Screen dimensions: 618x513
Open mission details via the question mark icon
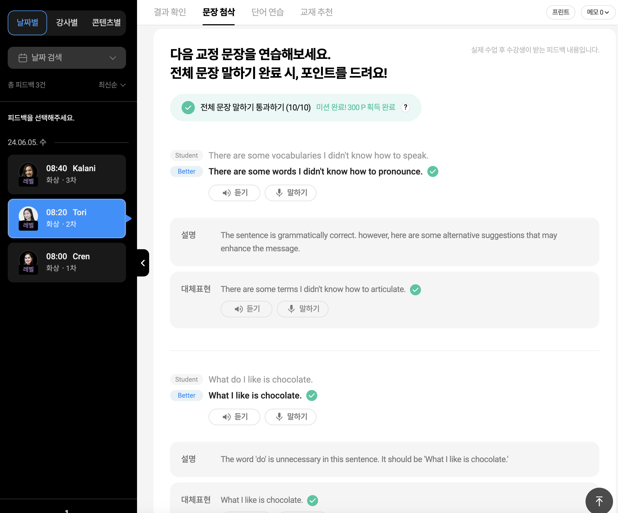pyautogui.click(x=405, y=108)
